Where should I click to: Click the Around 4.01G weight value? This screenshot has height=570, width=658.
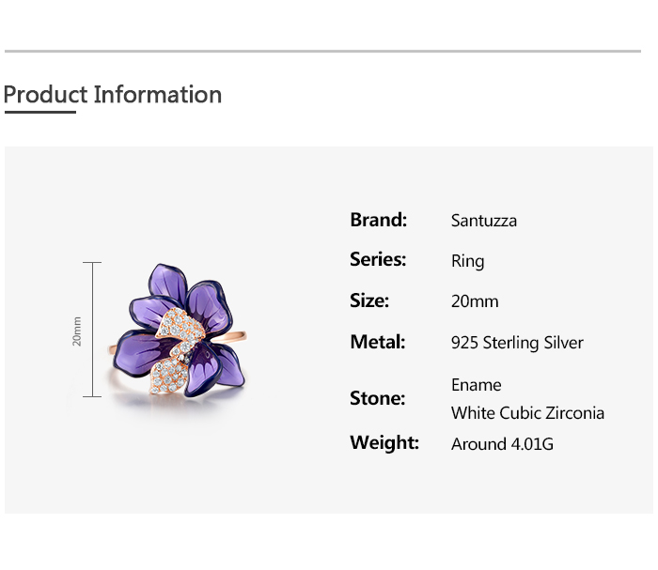pos(502,444)
